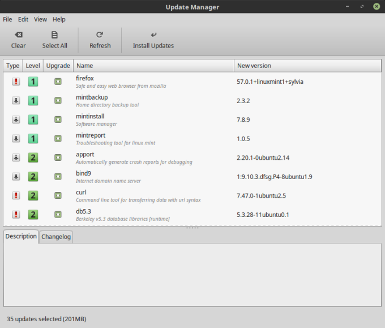Switch to the Changelog tab
385x328 pixels.
click(x=56, y=237)
